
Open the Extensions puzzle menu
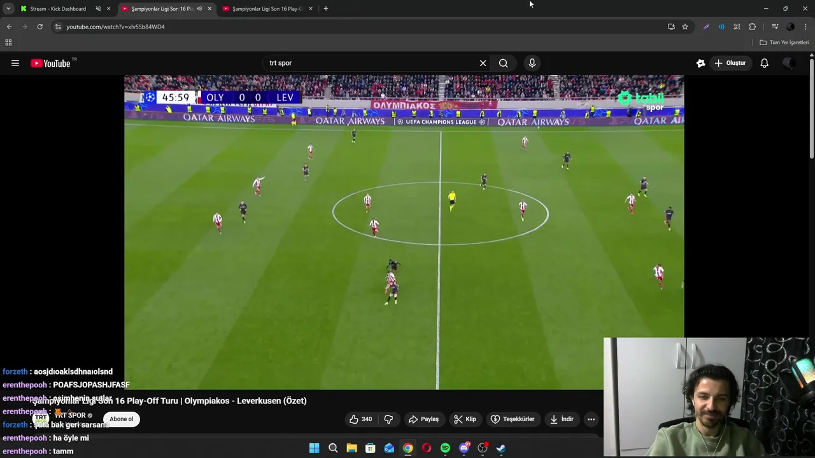(752, 27)
